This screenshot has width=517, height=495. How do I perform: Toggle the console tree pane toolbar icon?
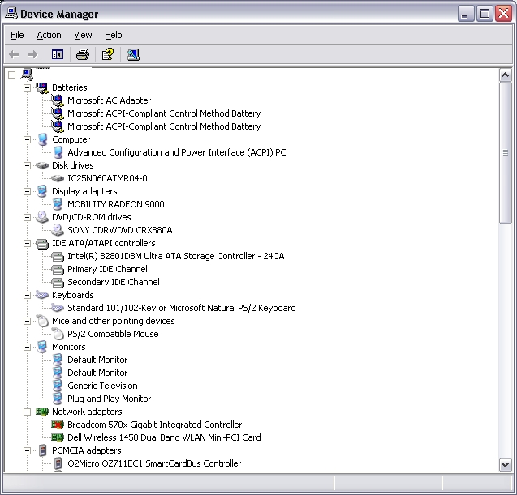coord(58,54)
